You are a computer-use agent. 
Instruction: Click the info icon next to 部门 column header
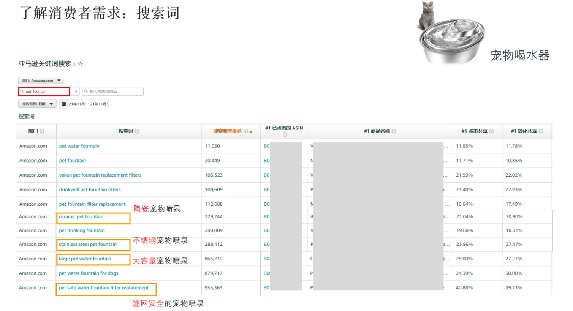coord(43,131)
